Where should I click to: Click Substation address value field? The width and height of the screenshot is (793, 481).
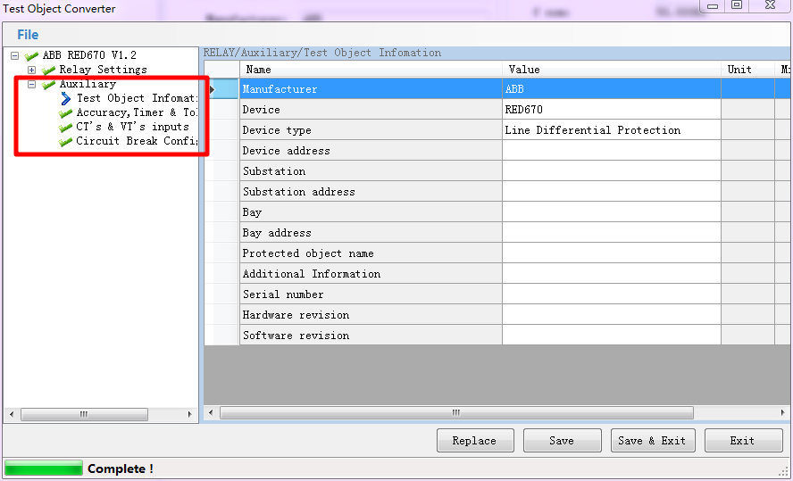click(x=612, y=192)
